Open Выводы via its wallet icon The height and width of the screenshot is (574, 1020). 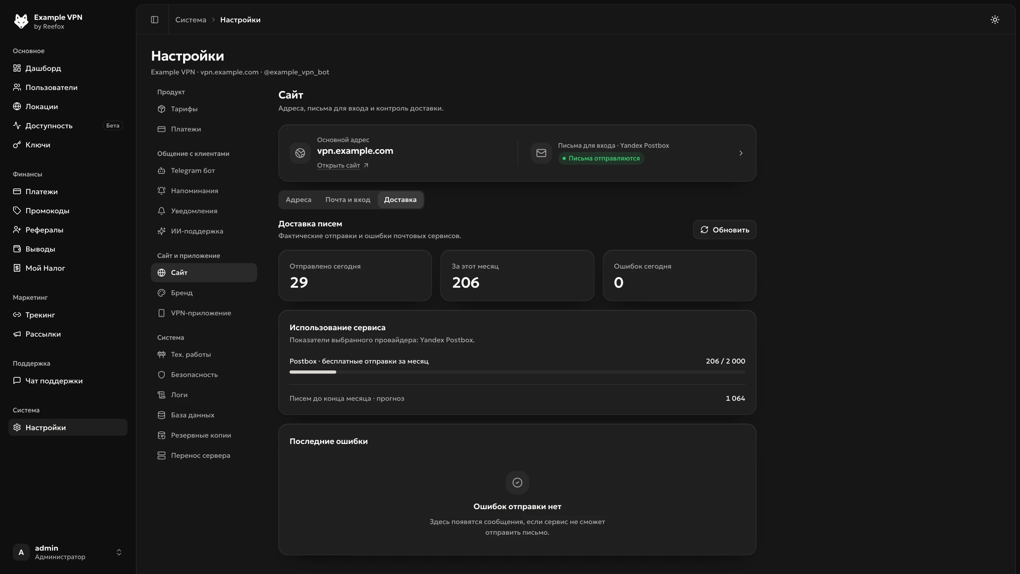point(17,249)
